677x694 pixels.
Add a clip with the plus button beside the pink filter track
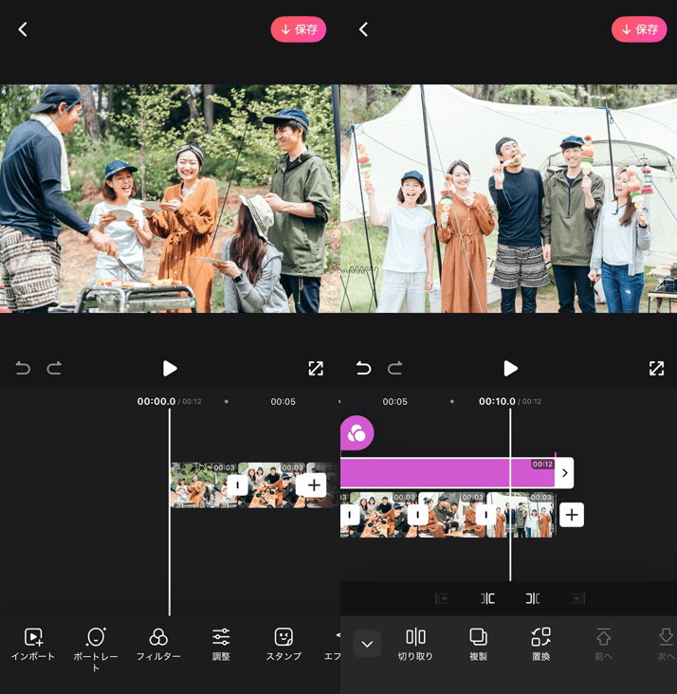point(572,515)
